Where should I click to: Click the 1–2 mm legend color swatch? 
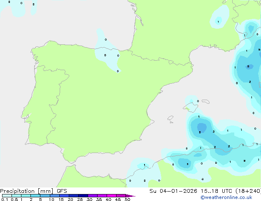26,196
